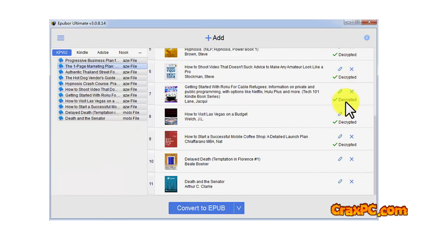Select Delayed Death mobi file in sidebar
Screen dimensions: 428x240
[92, 112]
